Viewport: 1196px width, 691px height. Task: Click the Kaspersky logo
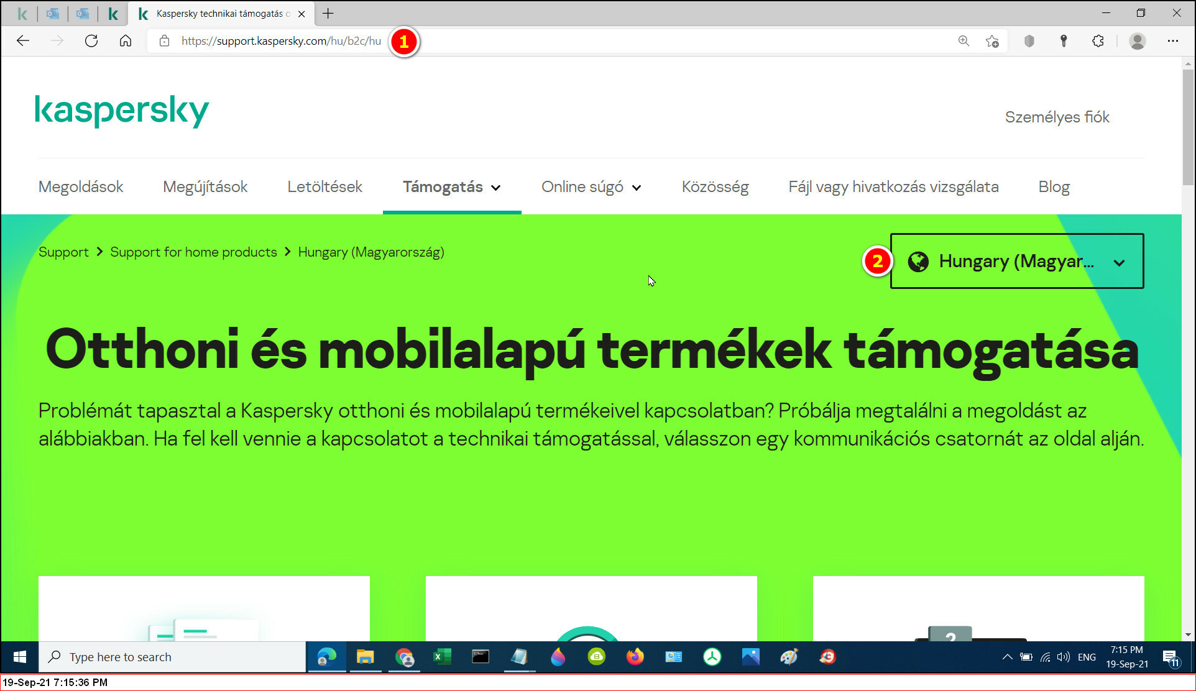pyautogui.click(x=122, y=111)
